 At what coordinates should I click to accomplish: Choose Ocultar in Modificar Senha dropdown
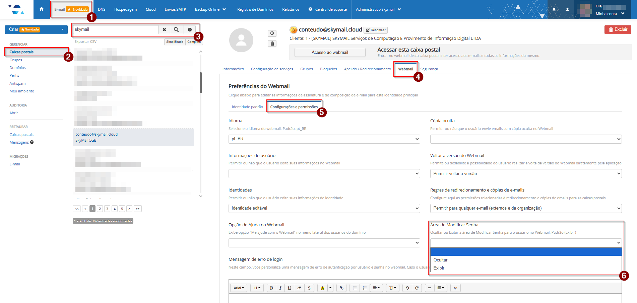pyautogui.click(x=440, y=260)
